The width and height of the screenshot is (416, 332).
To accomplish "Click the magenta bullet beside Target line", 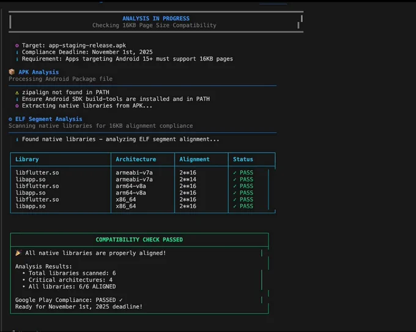I will point(17,46).
